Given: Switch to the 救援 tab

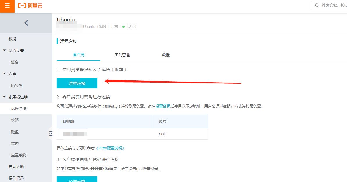Looking at the screenshot, I should [x=166, y=55].
